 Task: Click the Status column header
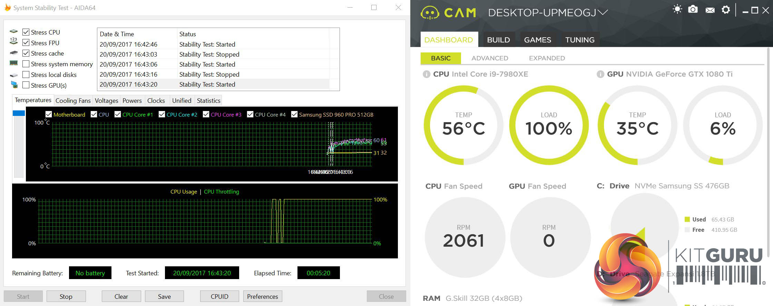click(x=253, y=34)
